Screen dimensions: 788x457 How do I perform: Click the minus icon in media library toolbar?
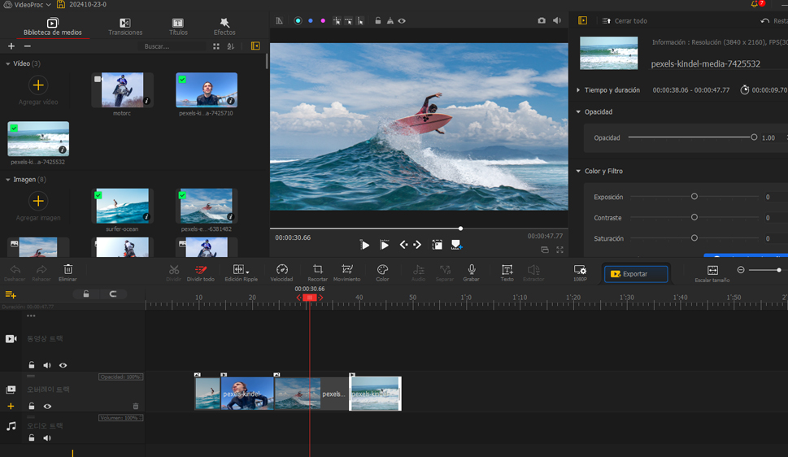(x=28, y=46)
